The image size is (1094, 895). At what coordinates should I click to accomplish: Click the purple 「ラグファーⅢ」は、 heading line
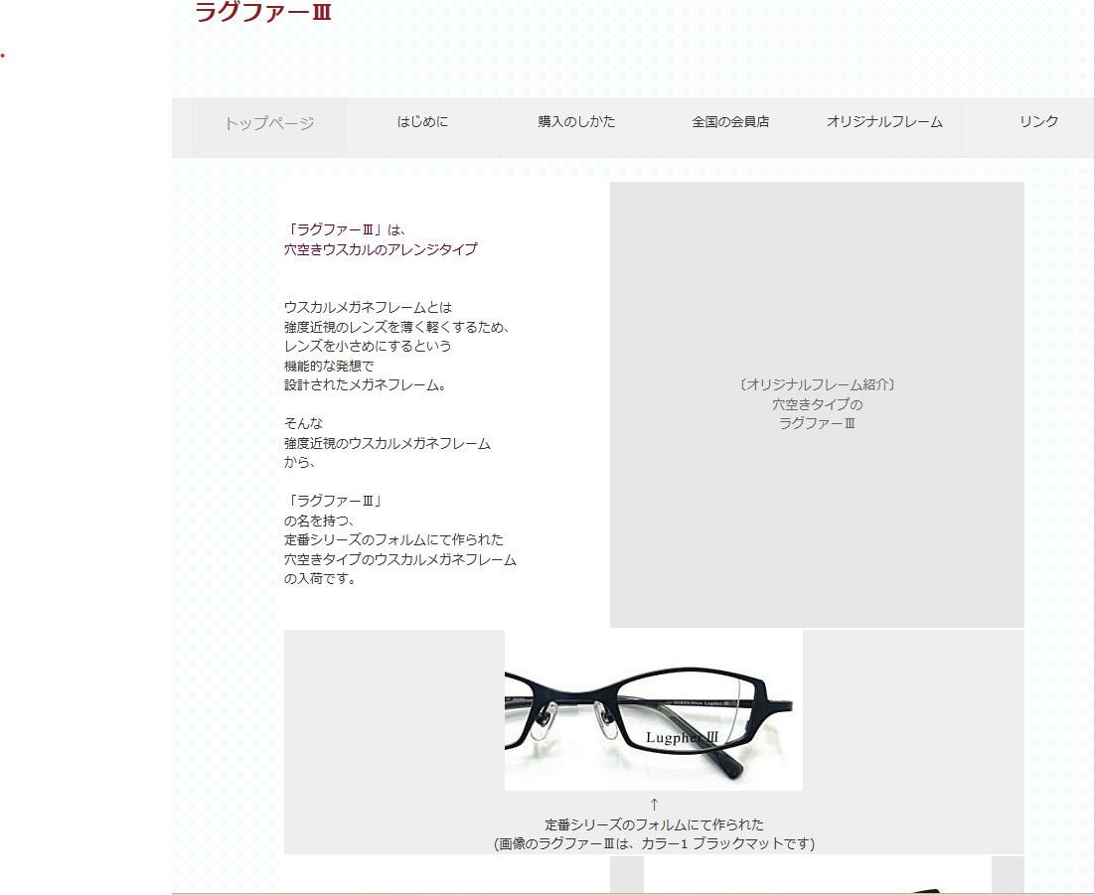click(345, 229)
